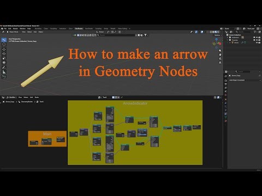Enable solid viewport shading
Screen dimensions: 262x196
[213, 32]
